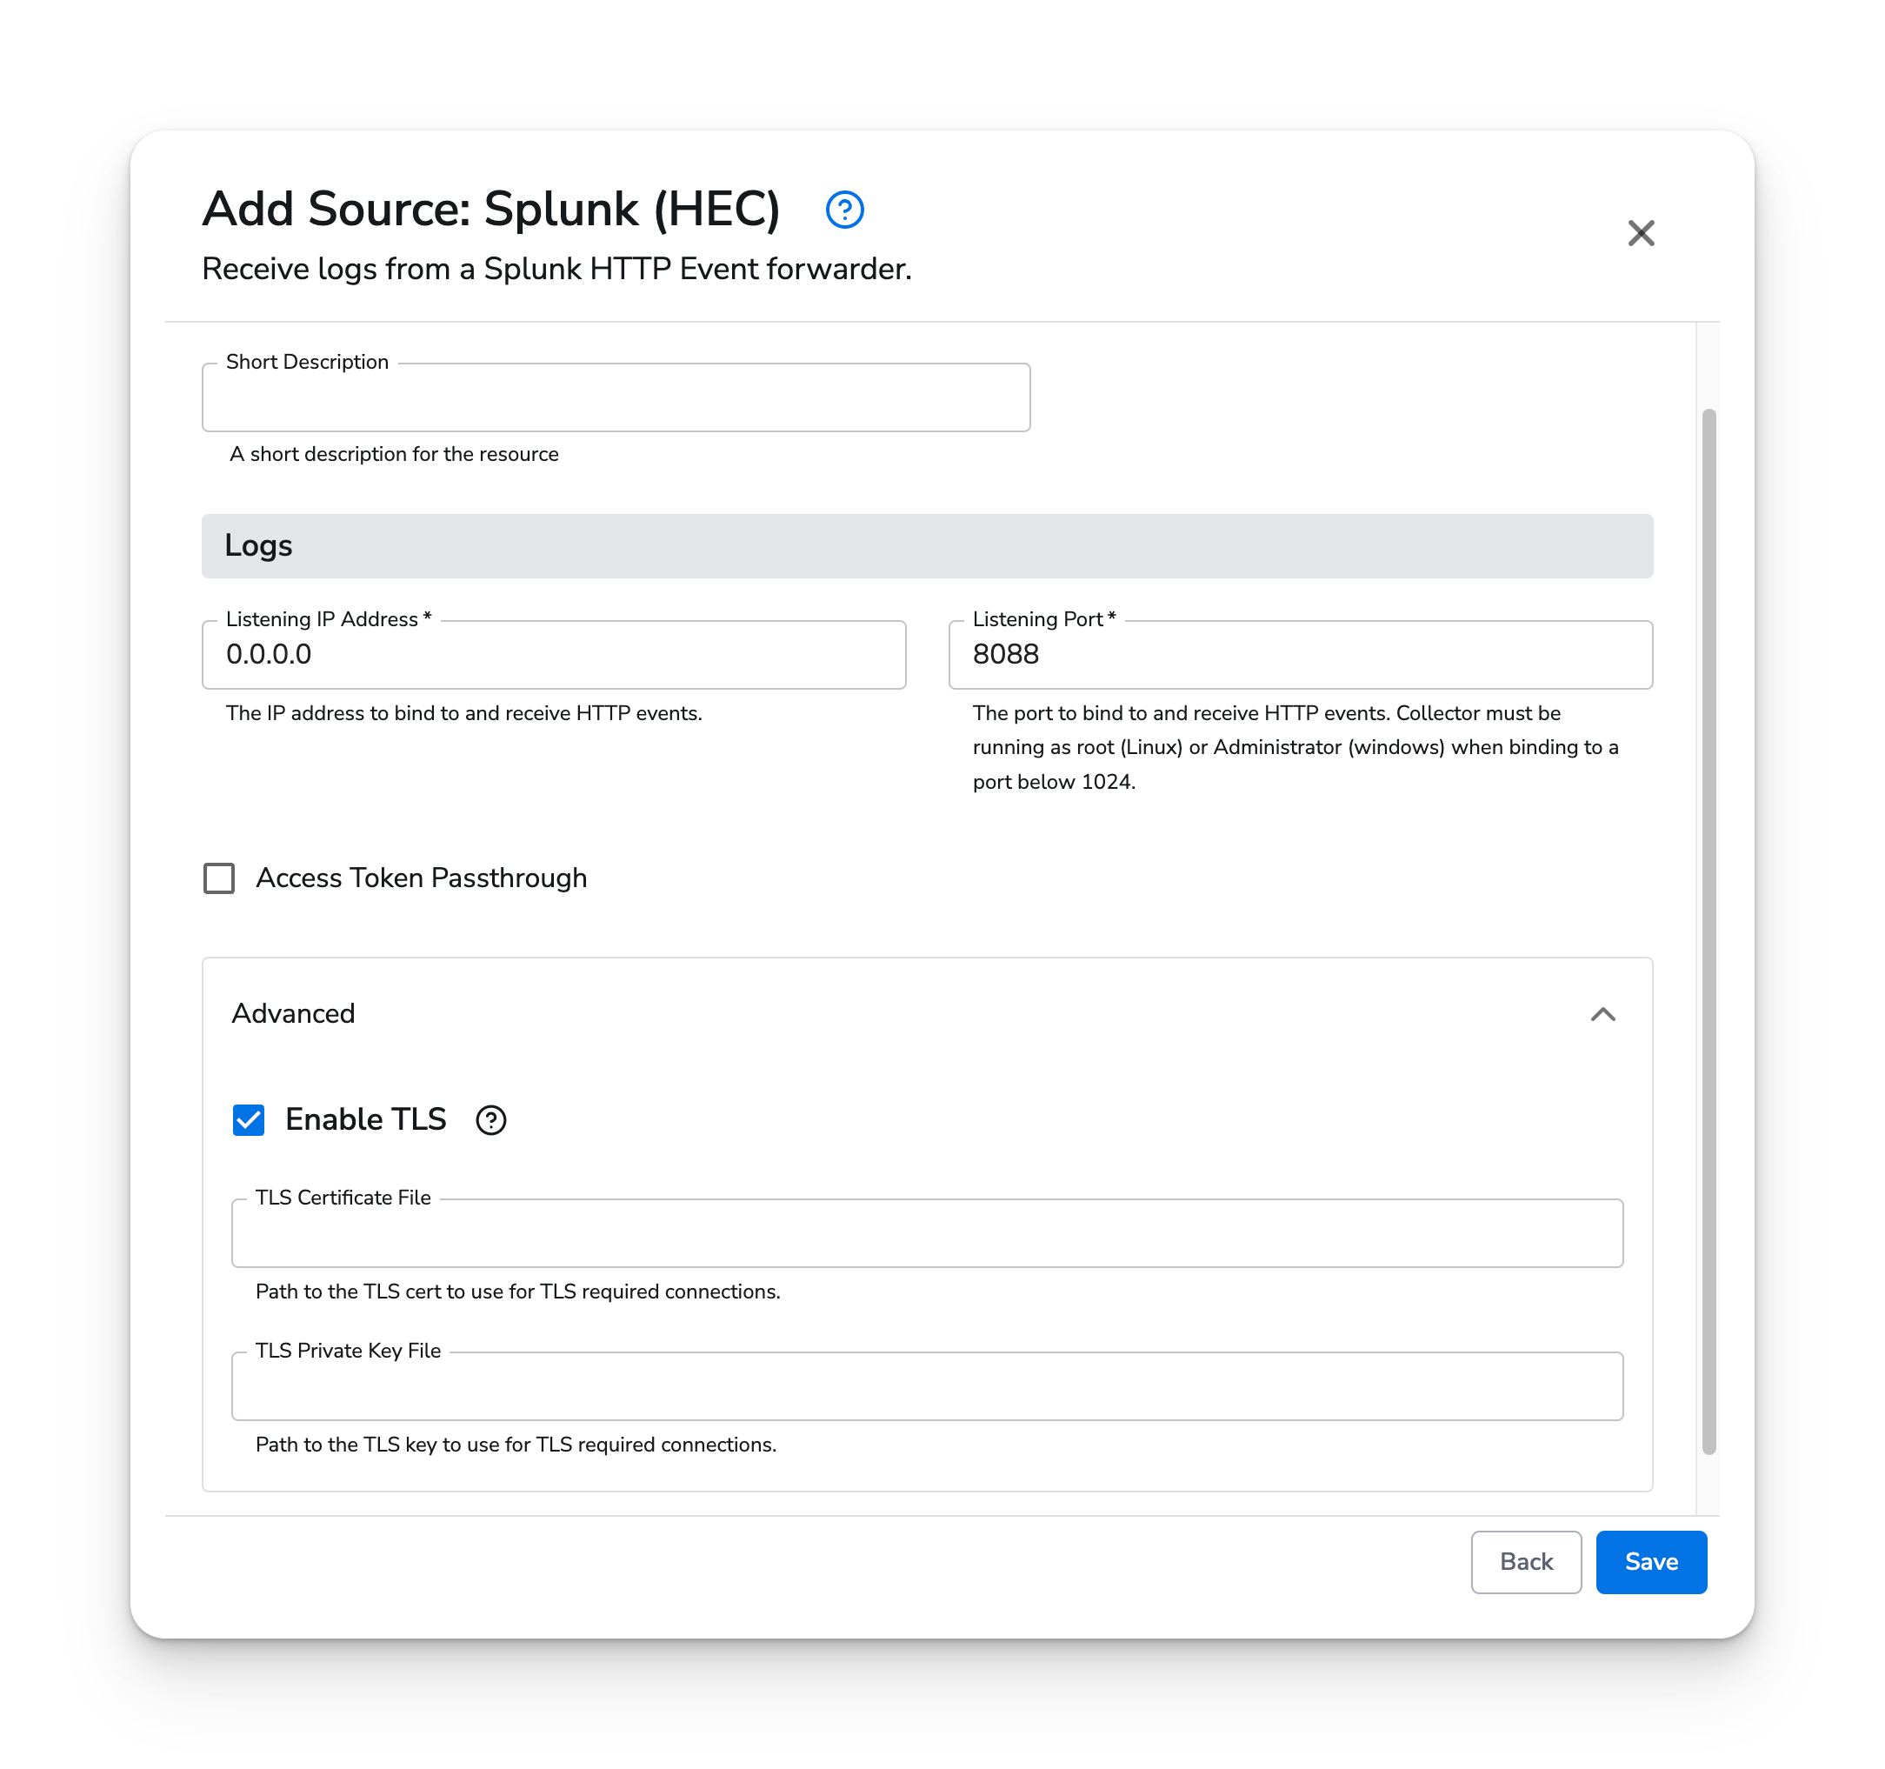Screen dimensions: 1885x1769
Task: Click the port binding help text about root
Action: pyautogui.click(x=1296, y=747)
